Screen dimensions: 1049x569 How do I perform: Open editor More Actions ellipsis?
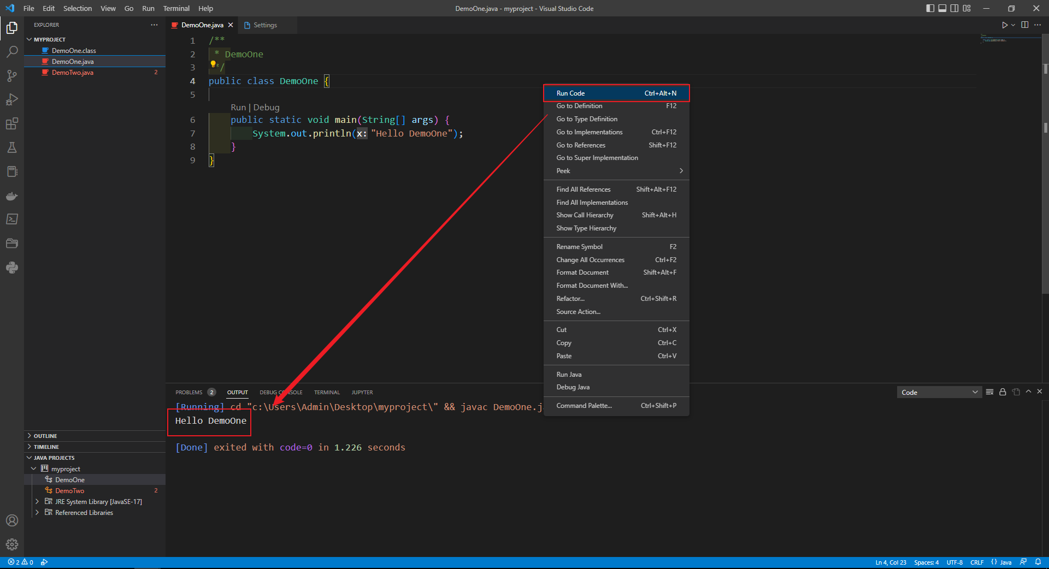[1038, 25]
